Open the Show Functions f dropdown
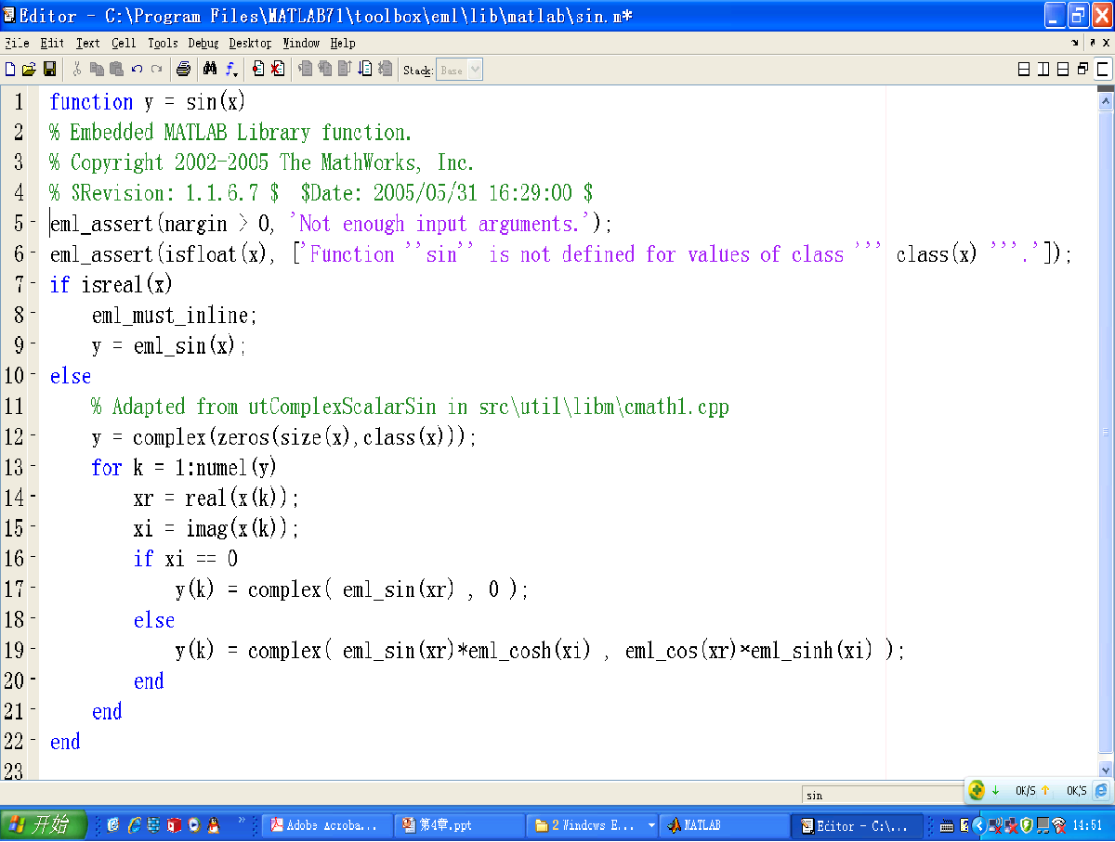This screenshot has width=1115, height=842. pos(231,71)
